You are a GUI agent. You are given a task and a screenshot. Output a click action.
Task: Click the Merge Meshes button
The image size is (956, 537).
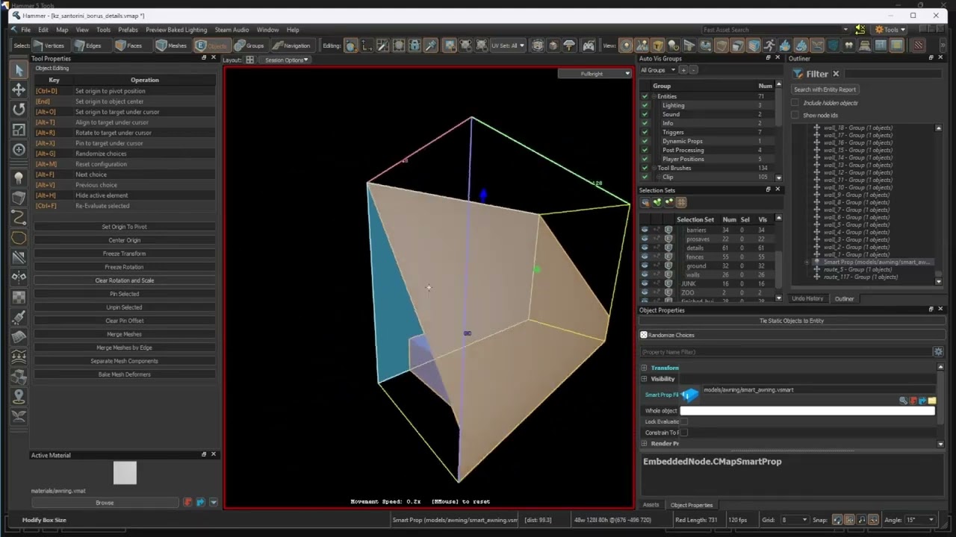pyautogui.click(x=124, y=334)
